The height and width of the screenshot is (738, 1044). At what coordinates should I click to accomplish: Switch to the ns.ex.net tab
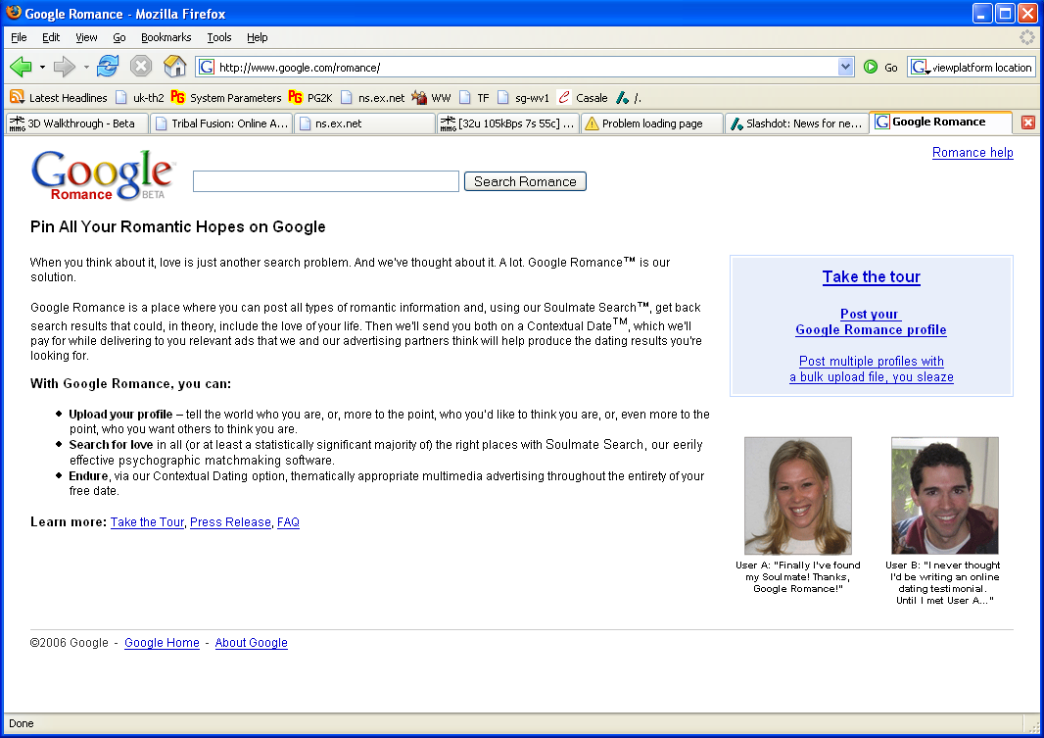tap(365, 123)
